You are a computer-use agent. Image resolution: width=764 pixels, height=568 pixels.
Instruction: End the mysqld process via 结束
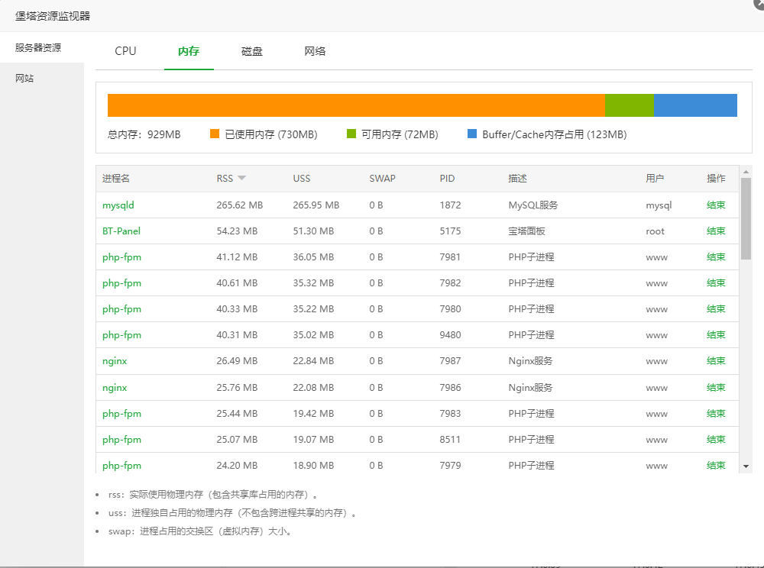(x=716, y=205)
